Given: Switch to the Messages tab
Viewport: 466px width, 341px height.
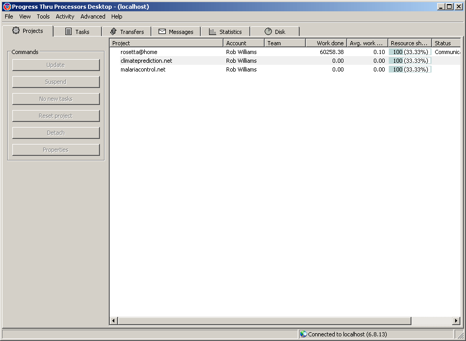Looking at the screenshot, I should [176, 31].
